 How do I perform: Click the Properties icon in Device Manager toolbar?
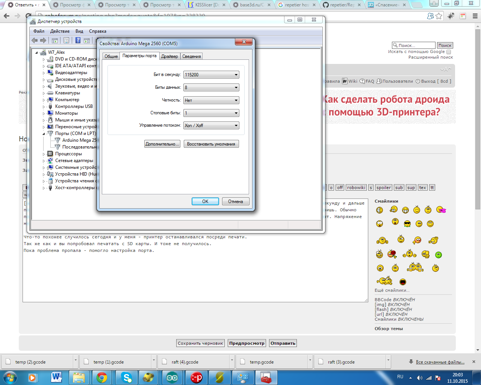tap(66, 41)
